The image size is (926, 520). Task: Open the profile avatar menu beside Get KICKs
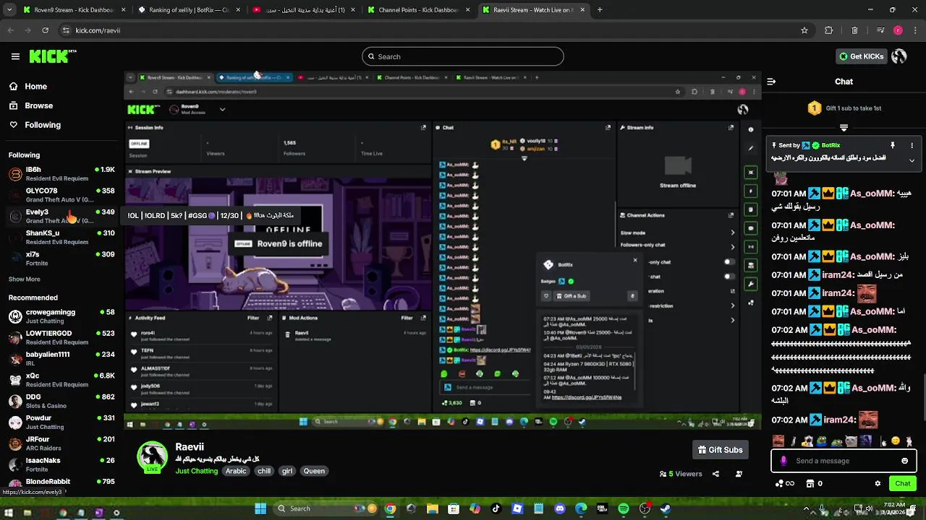click(x=899, y=56)
